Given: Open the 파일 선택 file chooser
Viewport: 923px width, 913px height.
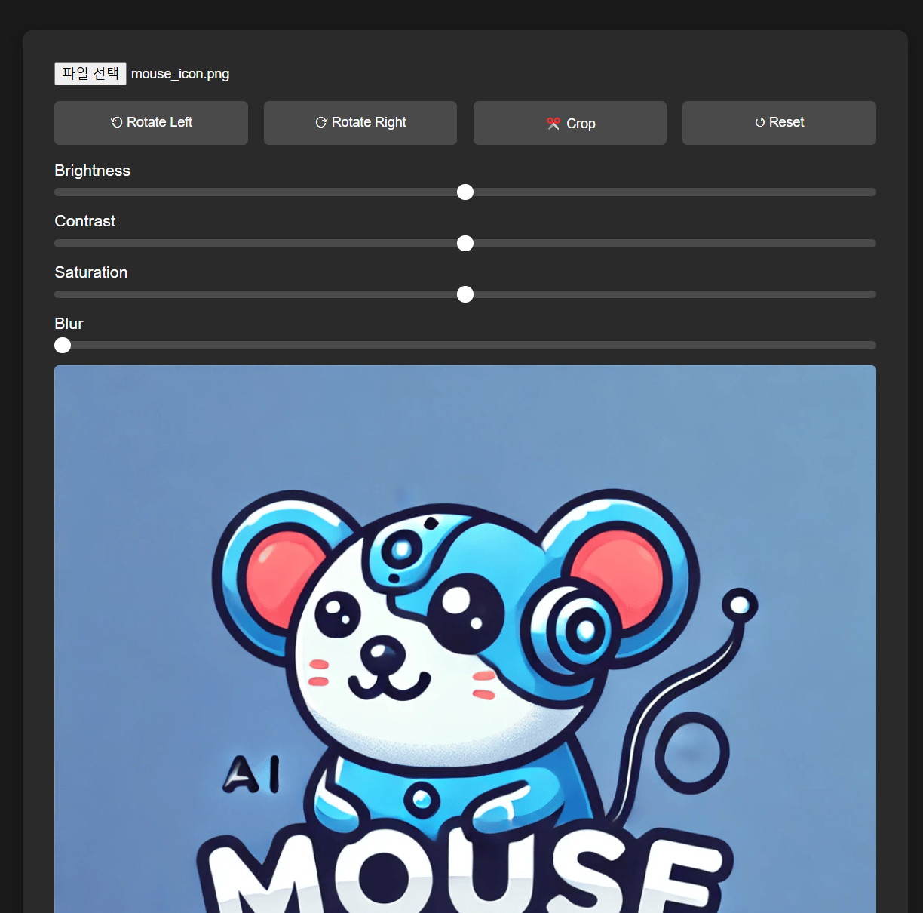Looking at the screenshot, I should pos(90,74).
